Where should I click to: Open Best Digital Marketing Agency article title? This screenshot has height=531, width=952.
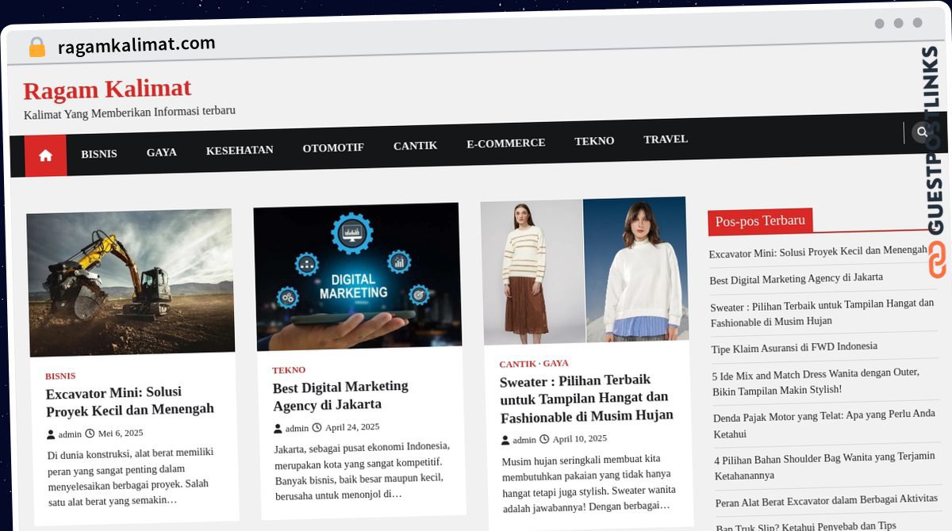click(x=340, y=395)
